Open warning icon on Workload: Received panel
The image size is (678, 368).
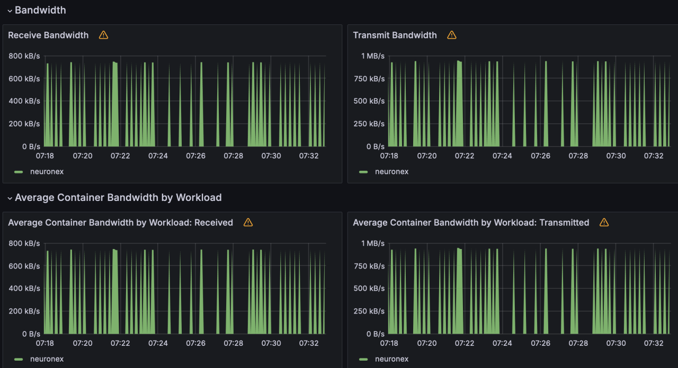pyautogui.click(x=248, y=223)
